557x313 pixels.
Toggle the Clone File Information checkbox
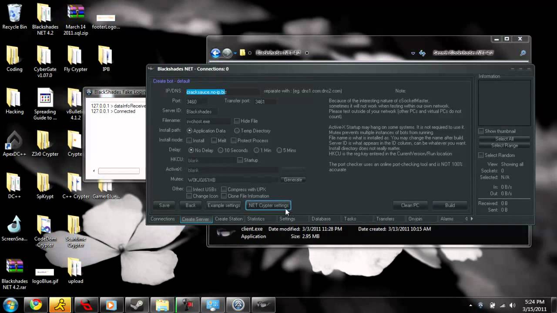(x=224, y=196)
